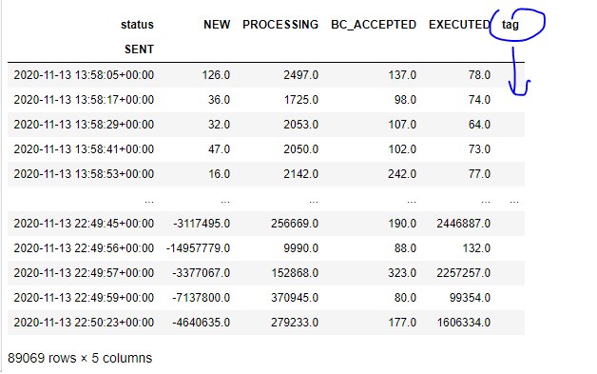Click BC_ACCEPTED value 137.0
Screen dimensions: 597x374
tap(402, 75)
